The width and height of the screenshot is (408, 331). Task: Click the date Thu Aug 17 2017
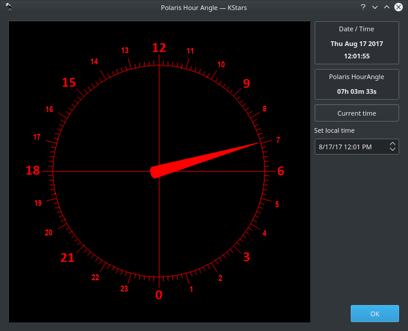tap(357, 44)
